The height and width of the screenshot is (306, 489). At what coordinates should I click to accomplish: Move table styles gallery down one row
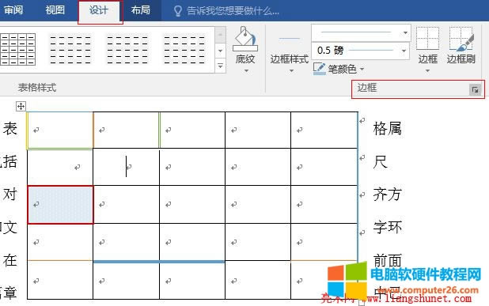(221, 51)
